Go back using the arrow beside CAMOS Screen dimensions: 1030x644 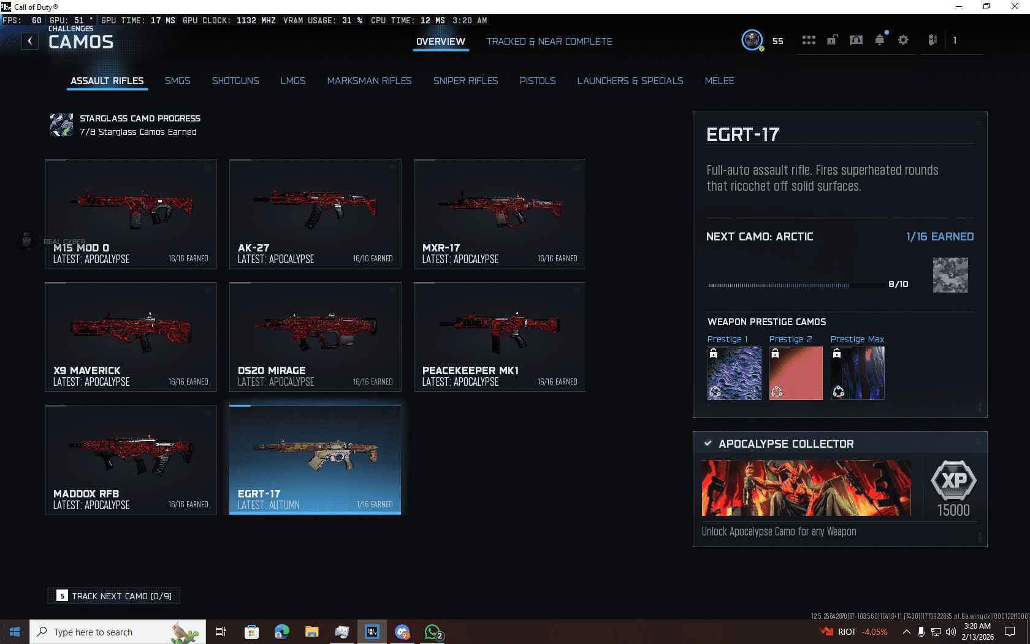pyautogui.click(x=29, y=41)
